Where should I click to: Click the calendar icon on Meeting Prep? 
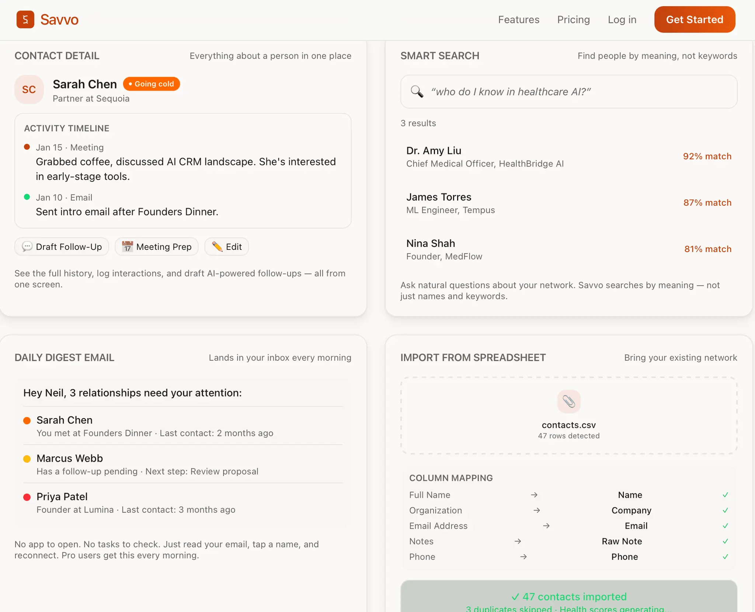[x=128, y=246]
